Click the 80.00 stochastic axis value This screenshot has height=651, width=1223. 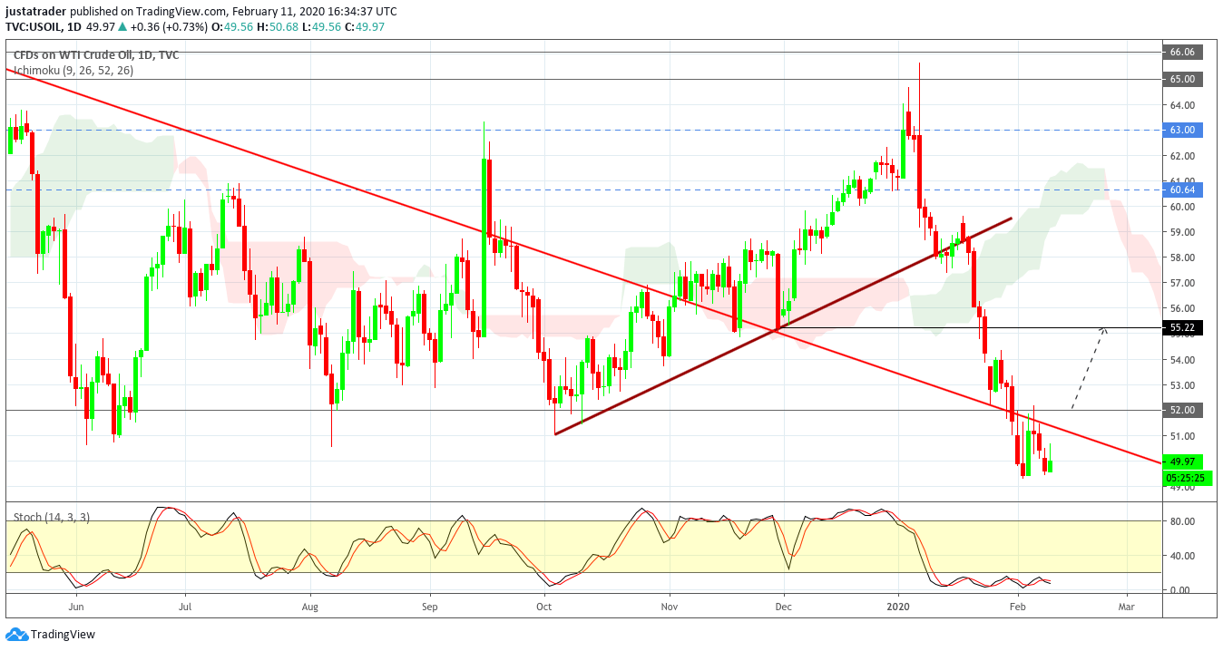click(x=1182, y=521)
